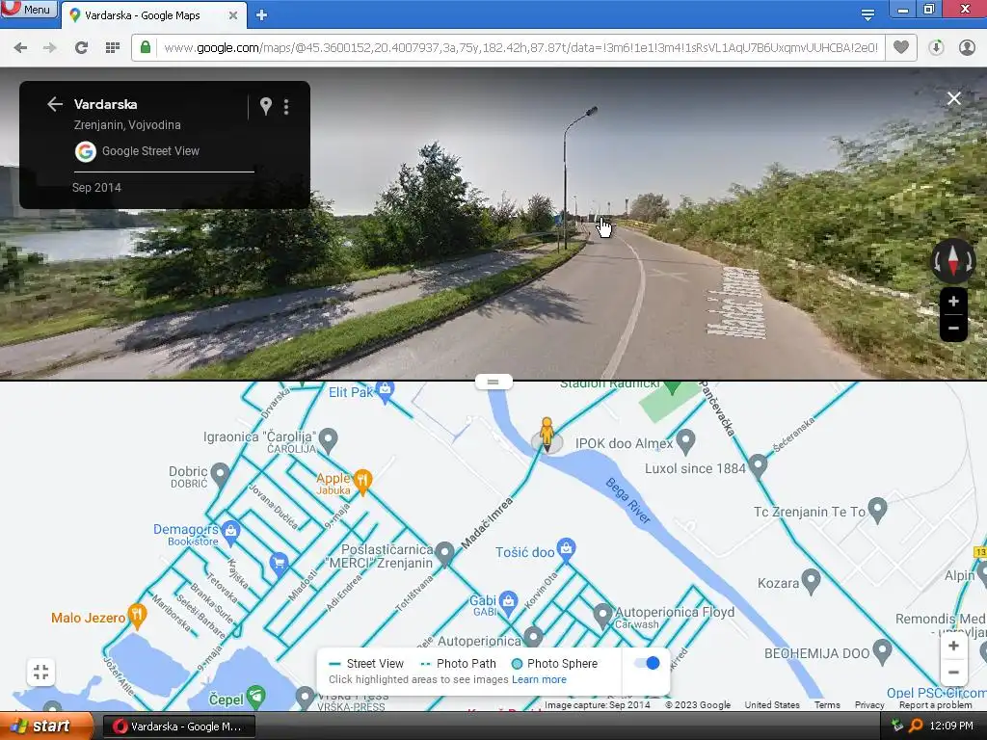Click Report a problem link
Viewport: 987px width, 740px height.
click(935, 705)
